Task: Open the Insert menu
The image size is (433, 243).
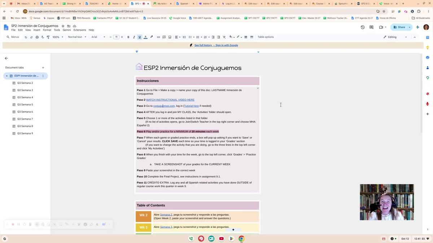Action: (37, 30)
